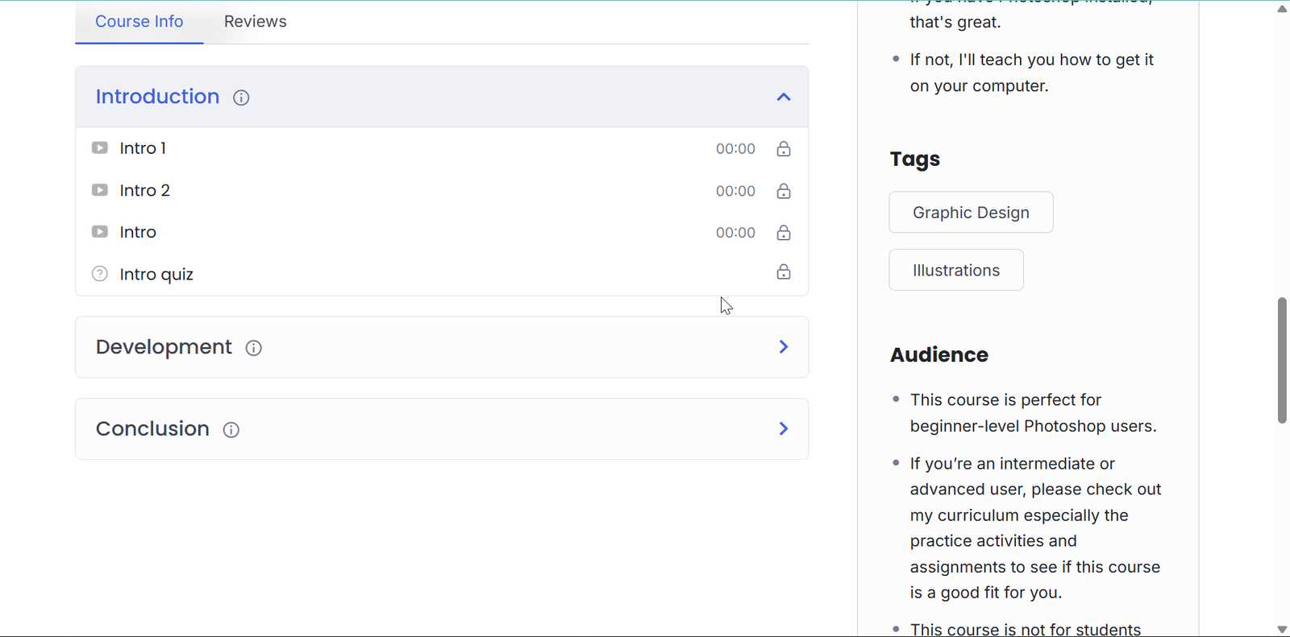Image resolution: width=1290 pixels, height=637 pixels.
Task: Click the video icon for Intro 1
Action: (100, 148)
